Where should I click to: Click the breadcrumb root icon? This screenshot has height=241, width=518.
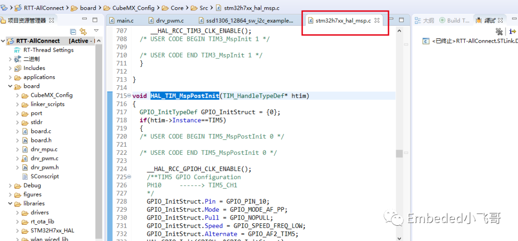tap(4, 7)
